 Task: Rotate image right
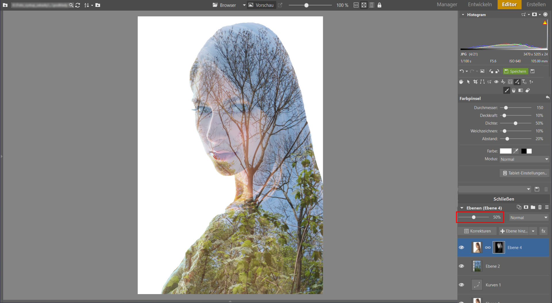coord(497,71)
